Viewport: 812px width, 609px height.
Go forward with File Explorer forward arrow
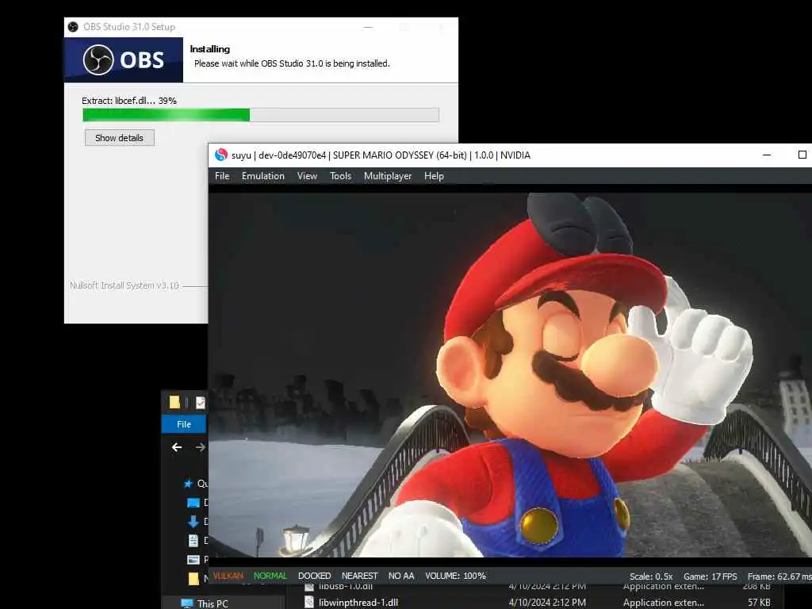click(x=201, y=447)
